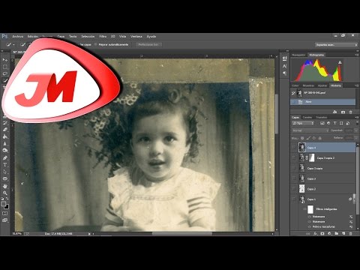Add a layer mask icon
Image resolution: width=360 pixels, height=270 pixels.
(322, 233)
